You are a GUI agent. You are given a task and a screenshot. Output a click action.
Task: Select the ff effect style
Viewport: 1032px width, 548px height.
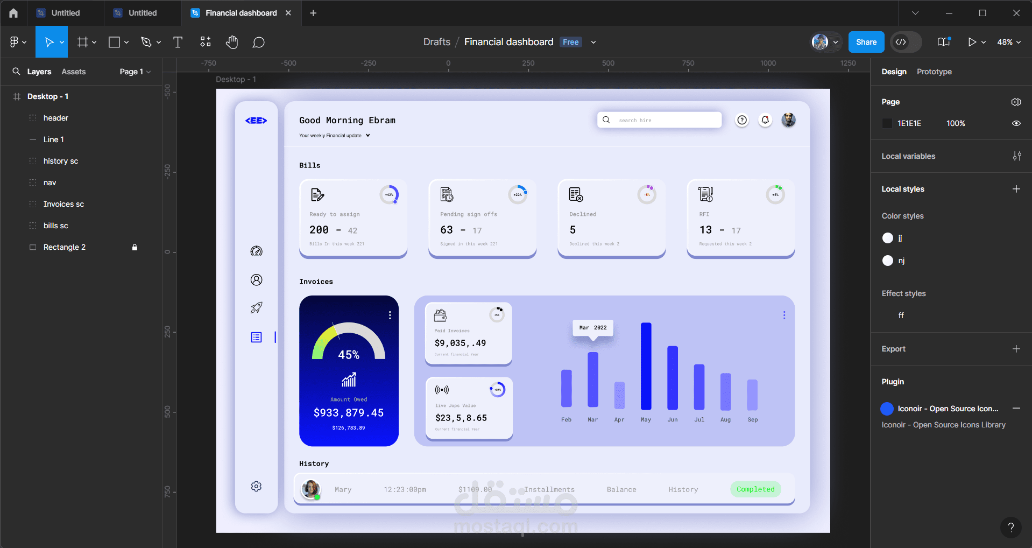901,315
